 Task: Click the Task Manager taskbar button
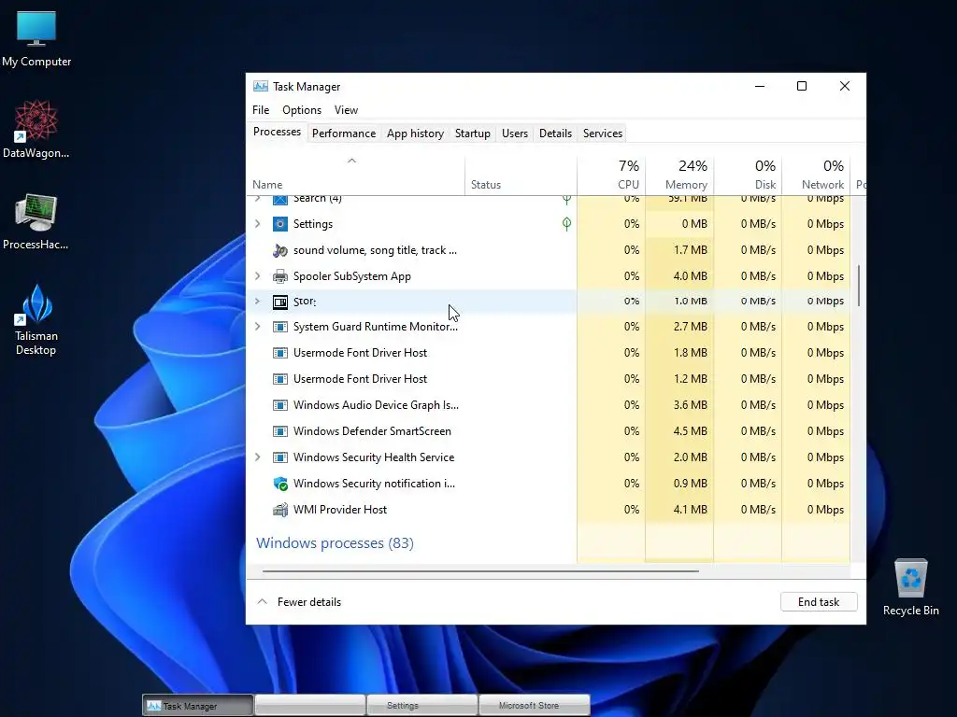tap(198, 706)
